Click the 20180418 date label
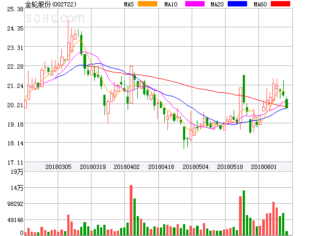Viewport: 323px width, 236px height. [161, 167]
